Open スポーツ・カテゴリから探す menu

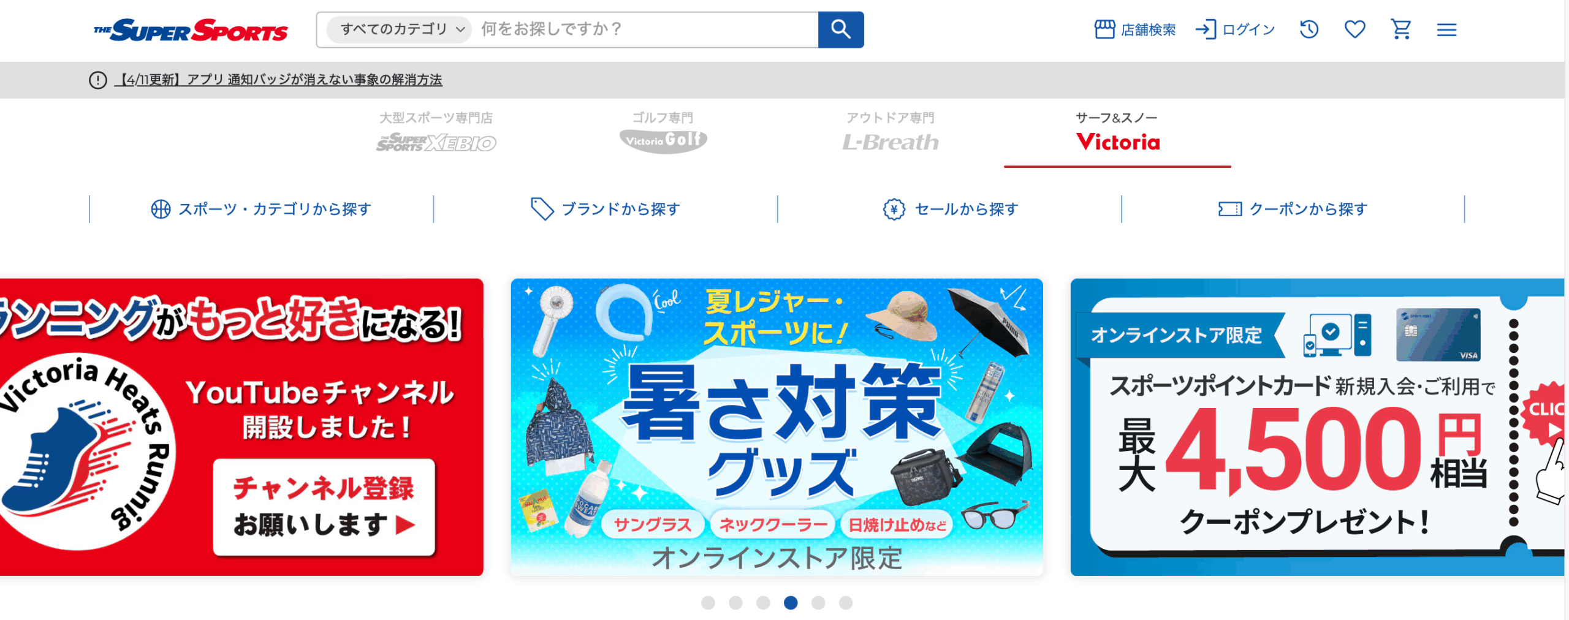[x=261, y=210]
